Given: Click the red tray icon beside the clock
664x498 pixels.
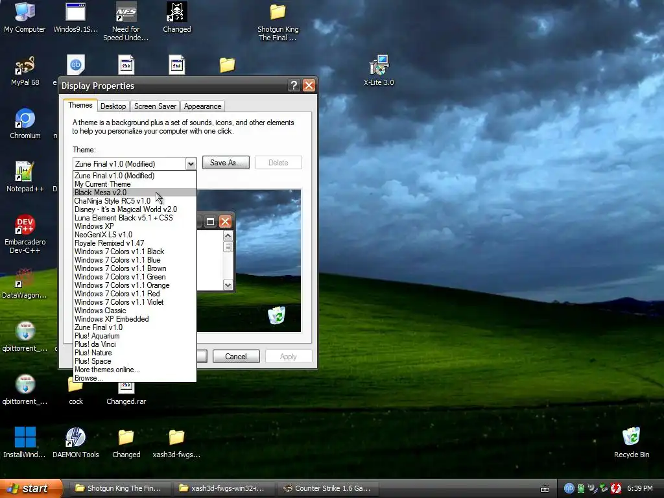Looking at the screenshot, I should point(616,488).
